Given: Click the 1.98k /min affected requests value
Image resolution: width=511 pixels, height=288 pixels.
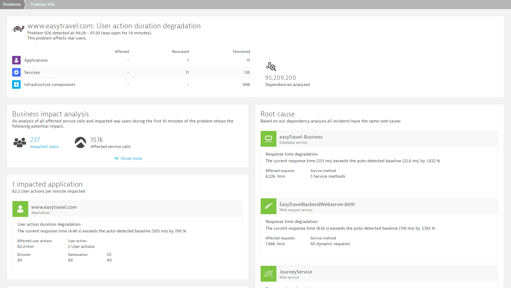Looking at the screenshot, I should tap(275, 244).
